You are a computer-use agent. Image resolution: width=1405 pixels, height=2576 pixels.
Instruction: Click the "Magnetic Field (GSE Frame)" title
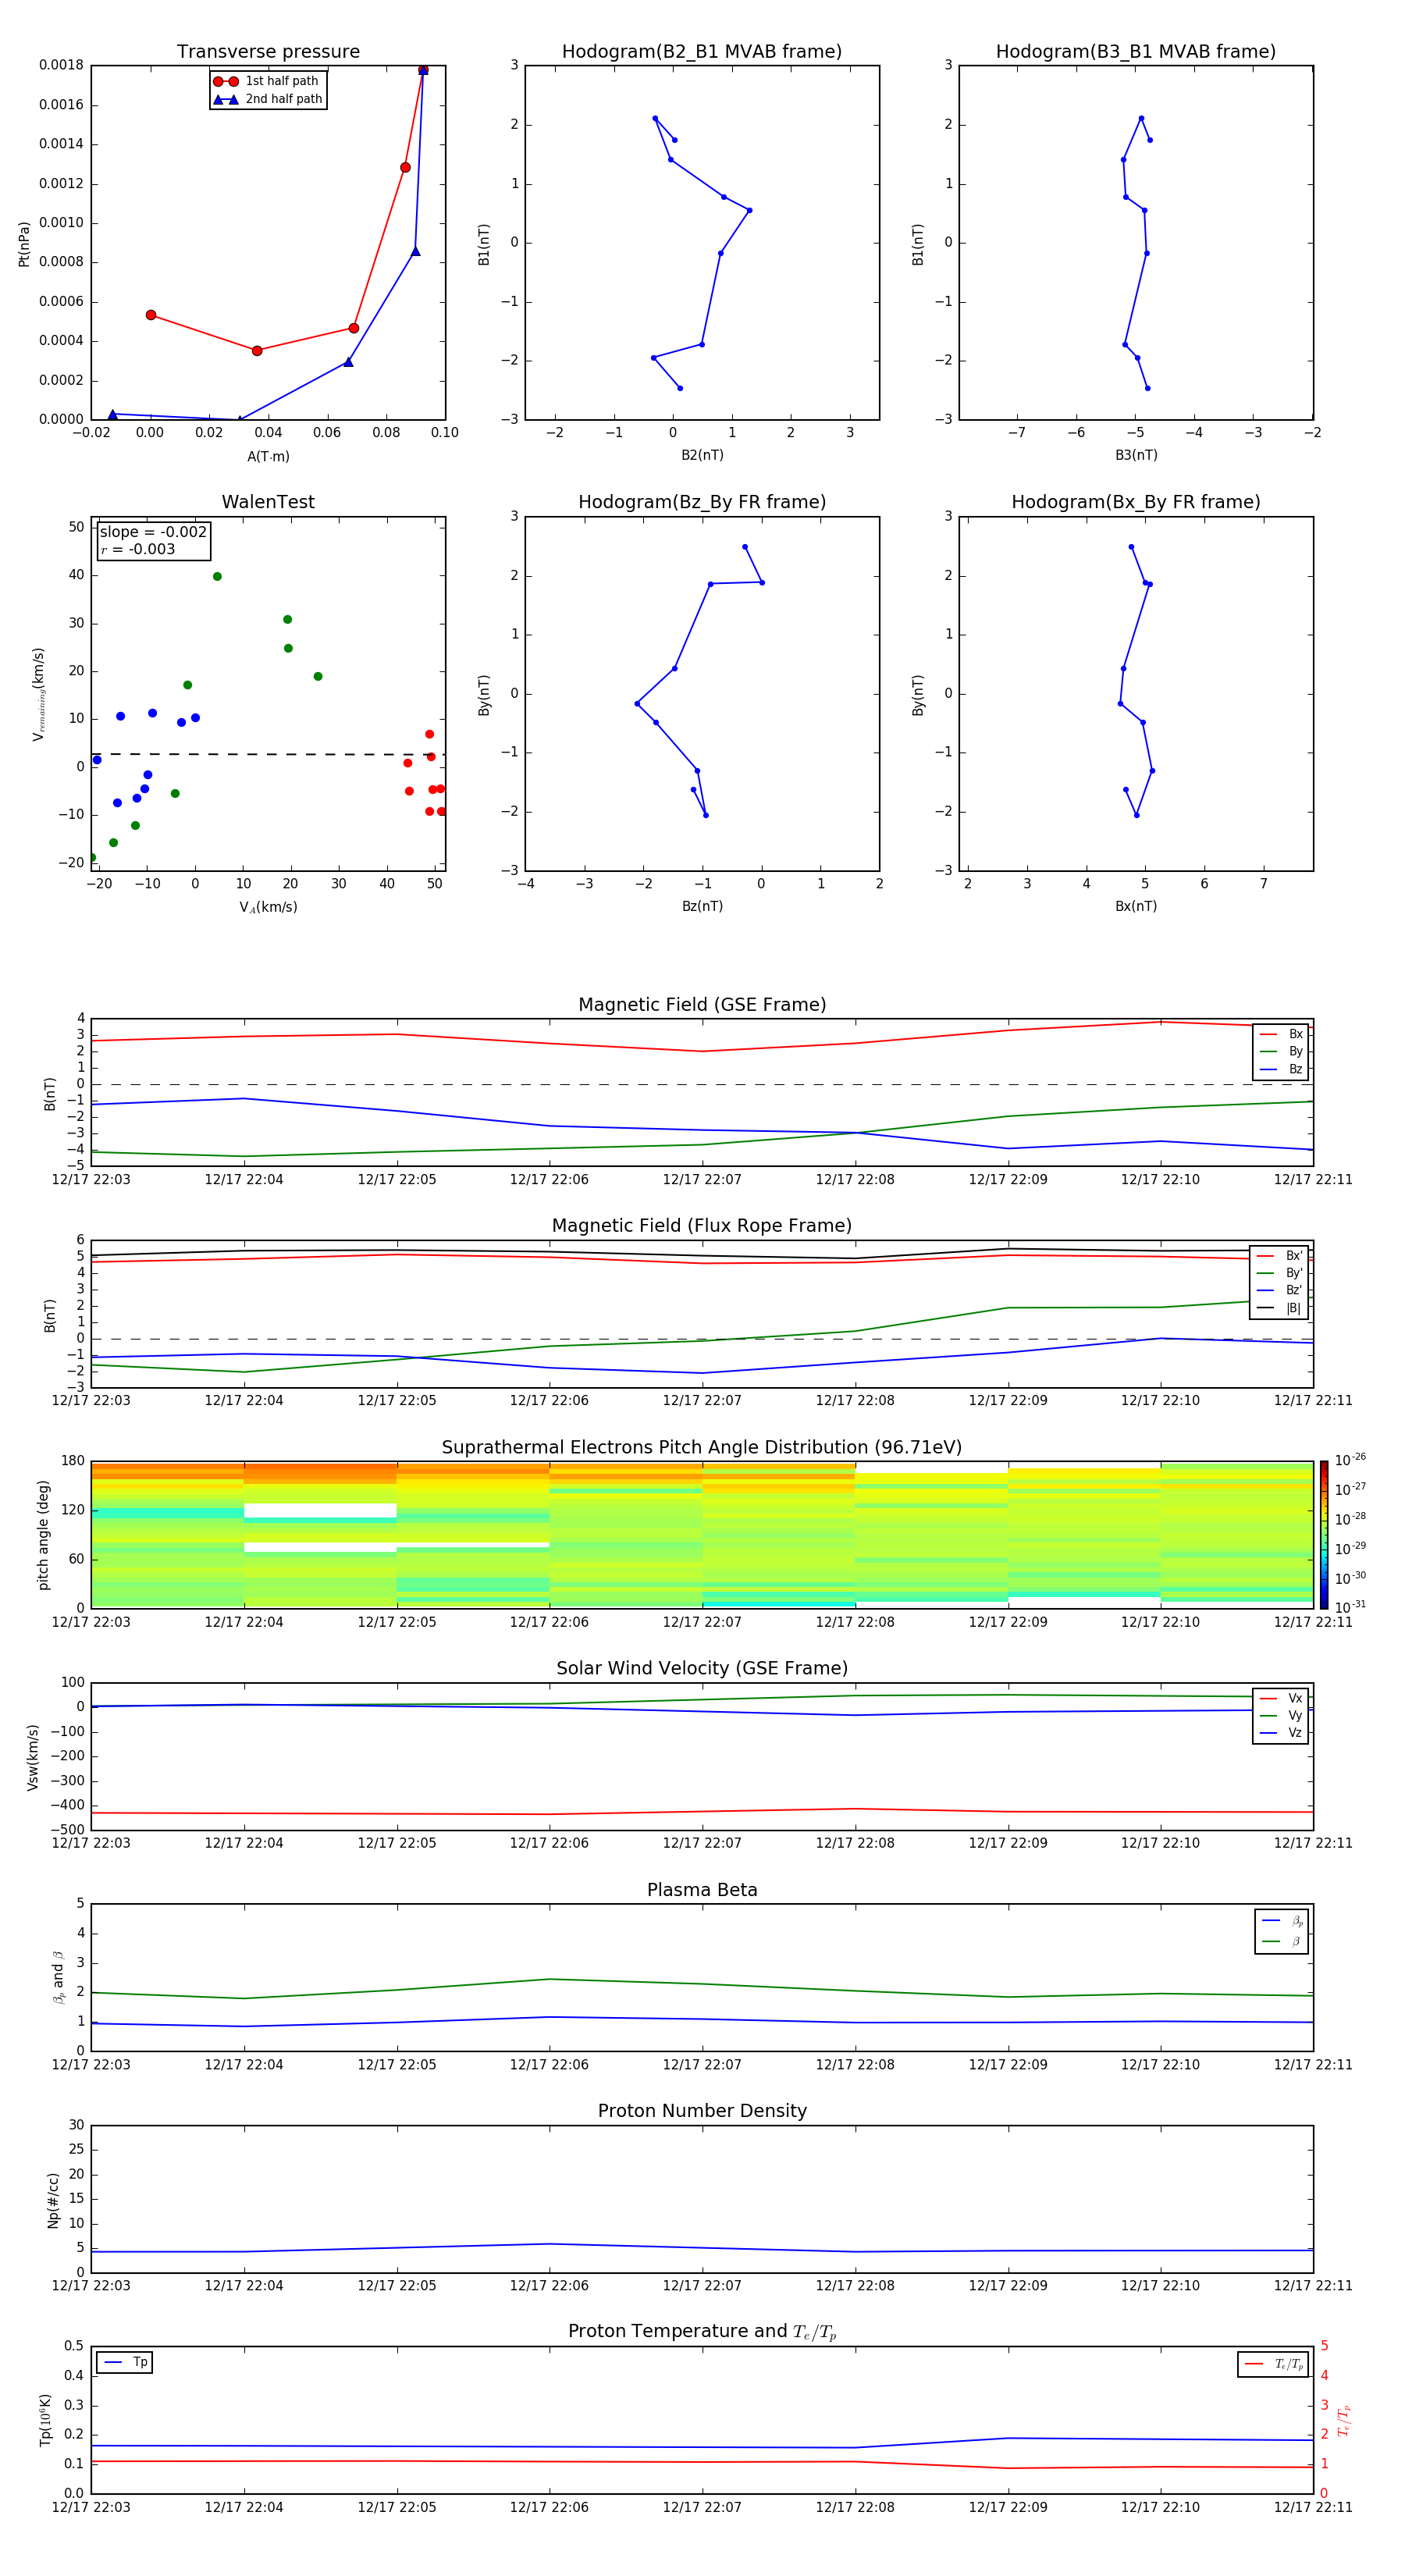[702, 1005]
